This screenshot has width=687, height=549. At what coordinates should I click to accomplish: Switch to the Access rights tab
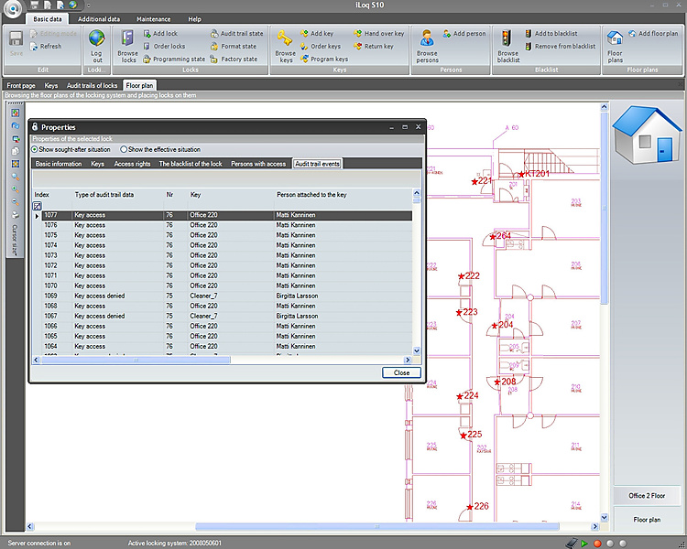132,164
